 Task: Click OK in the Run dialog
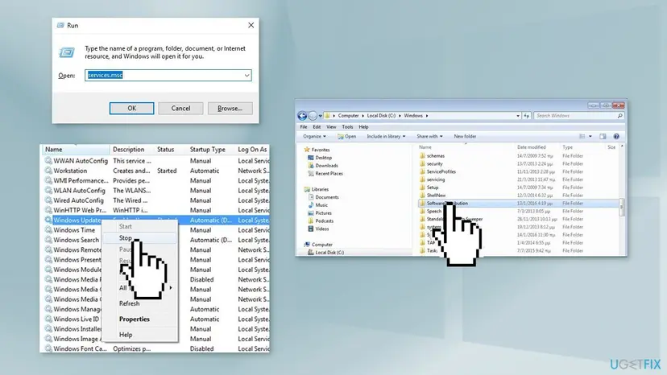point(131,109)
